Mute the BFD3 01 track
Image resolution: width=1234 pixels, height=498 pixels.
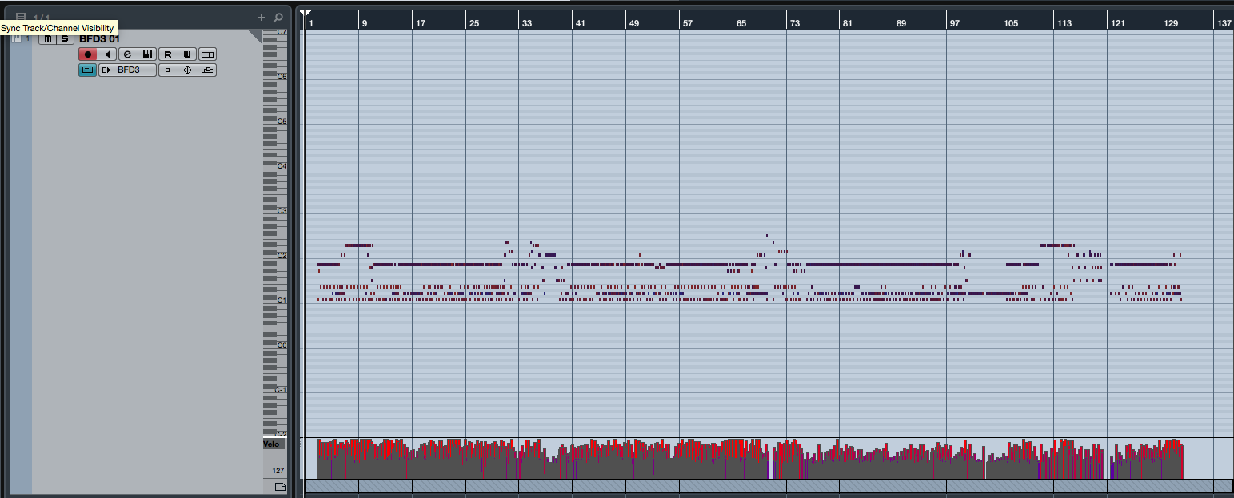(x=47, y=38)
